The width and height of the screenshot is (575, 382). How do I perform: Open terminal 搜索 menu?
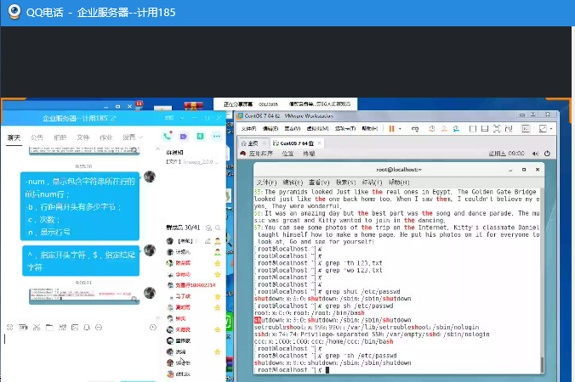(x=344, y=182)
